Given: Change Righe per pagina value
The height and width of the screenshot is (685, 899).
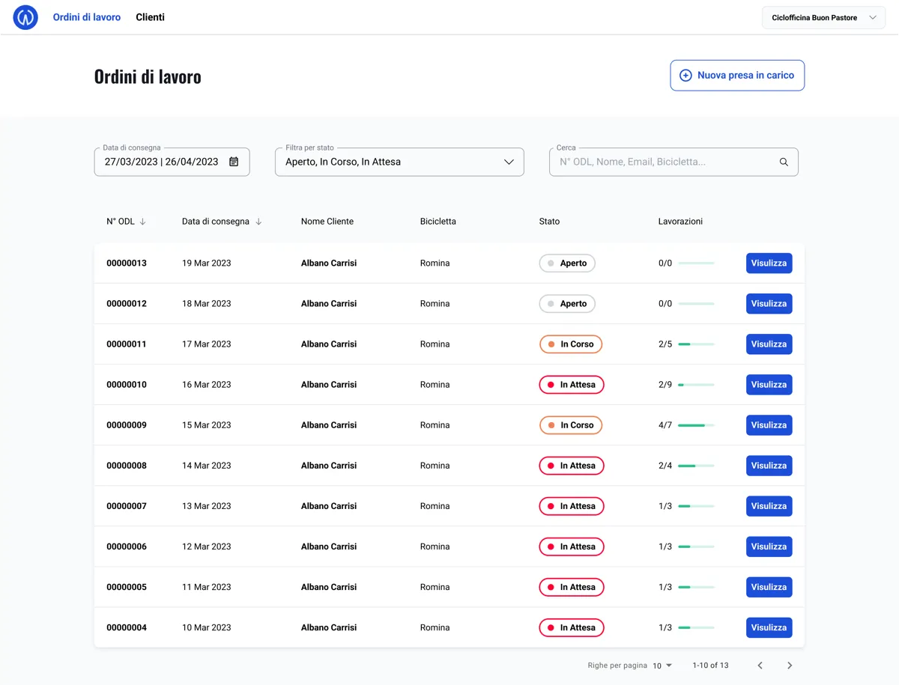Looking at the screenshot, I should (662, 666).
